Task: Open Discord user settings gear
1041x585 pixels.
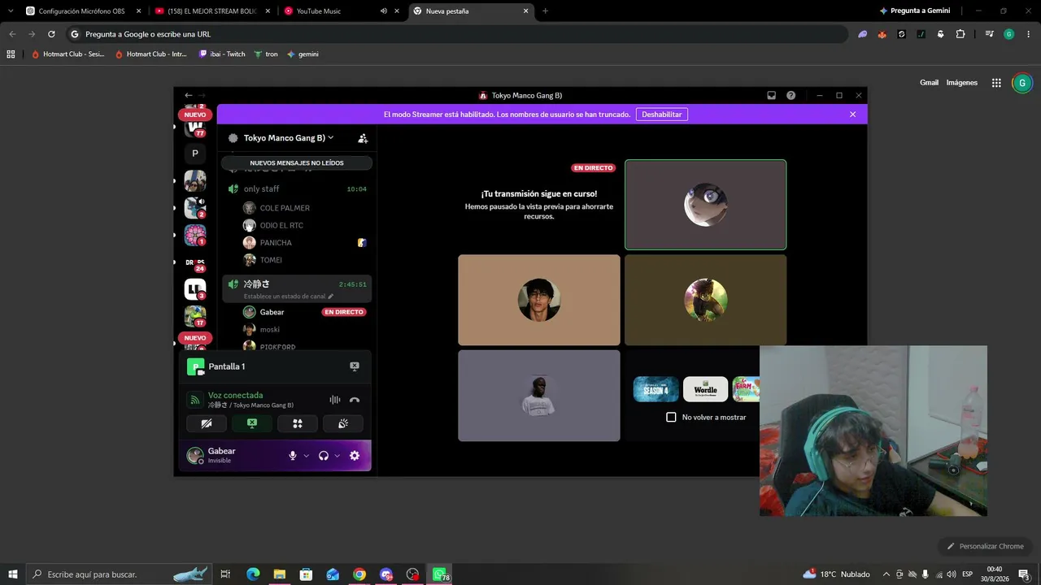Action: point(355,456)
